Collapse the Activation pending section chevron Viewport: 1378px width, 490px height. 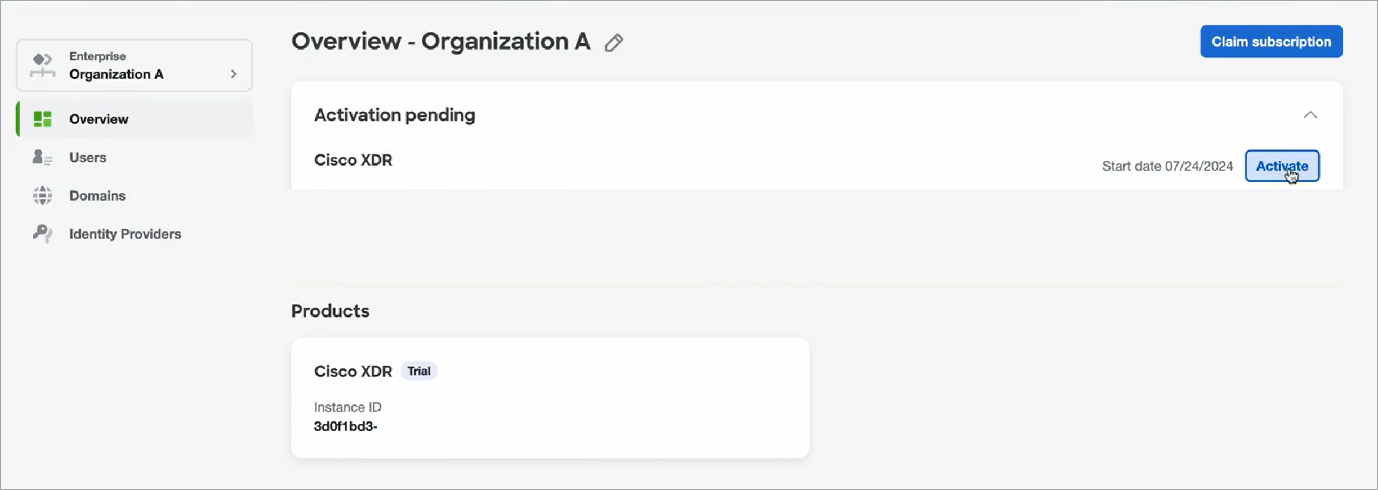[1310, 115]
